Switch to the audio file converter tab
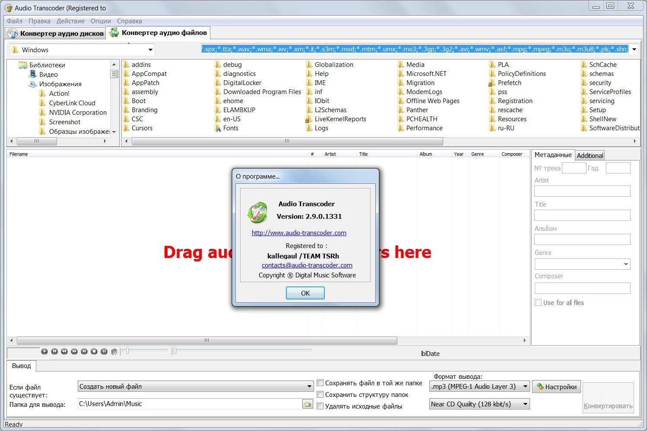The width and height of the screenshot is (647, 431). point(158,33)
